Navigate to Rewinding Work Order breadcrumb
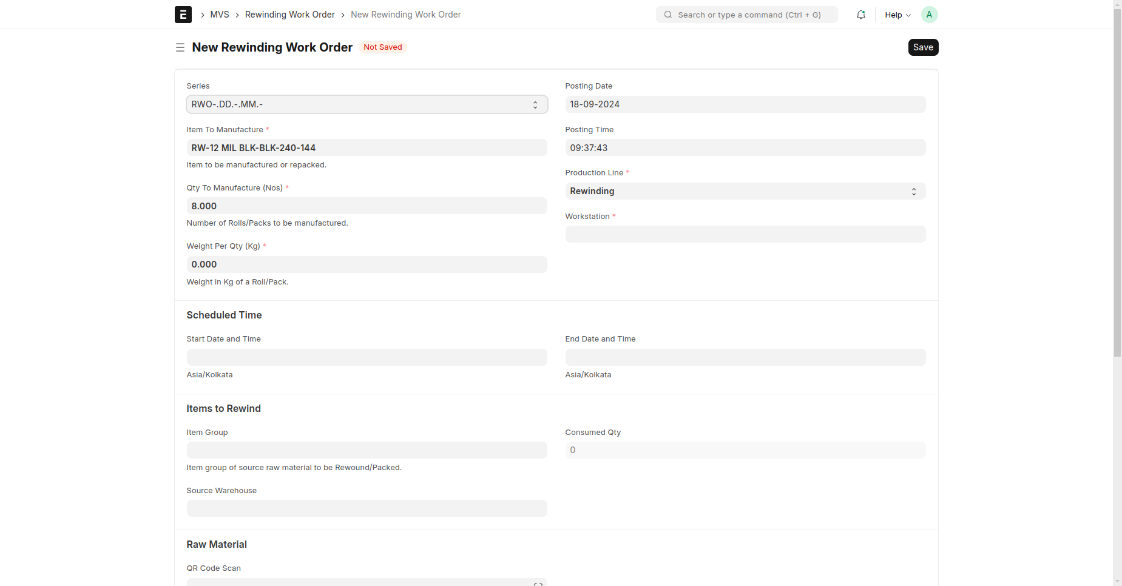The height and width of the screenshot is (586, 1122). (x=289, y=15)
